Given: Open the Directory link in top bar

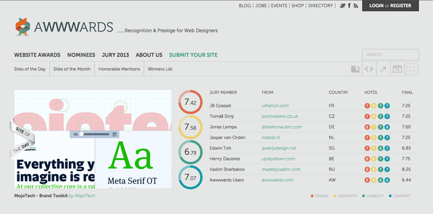Looking at the screenshot, I should [x=320, y=5].
